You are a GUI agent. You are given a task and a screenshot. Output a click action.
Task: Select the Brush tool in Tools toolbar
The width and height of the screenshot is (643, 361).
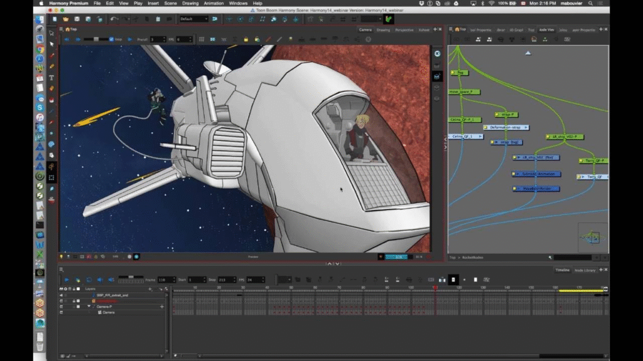[x=51, y=57]
